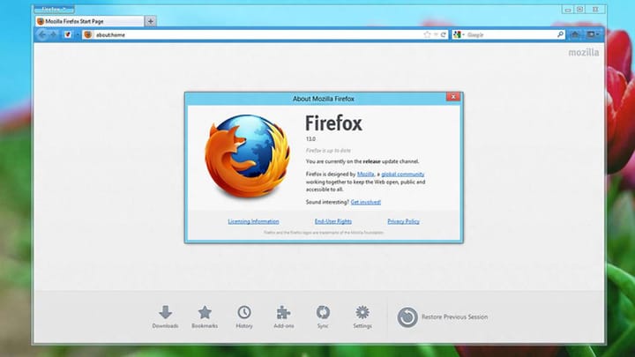Open End-User Rights link
635x357 pixels.
click(332, 221)
